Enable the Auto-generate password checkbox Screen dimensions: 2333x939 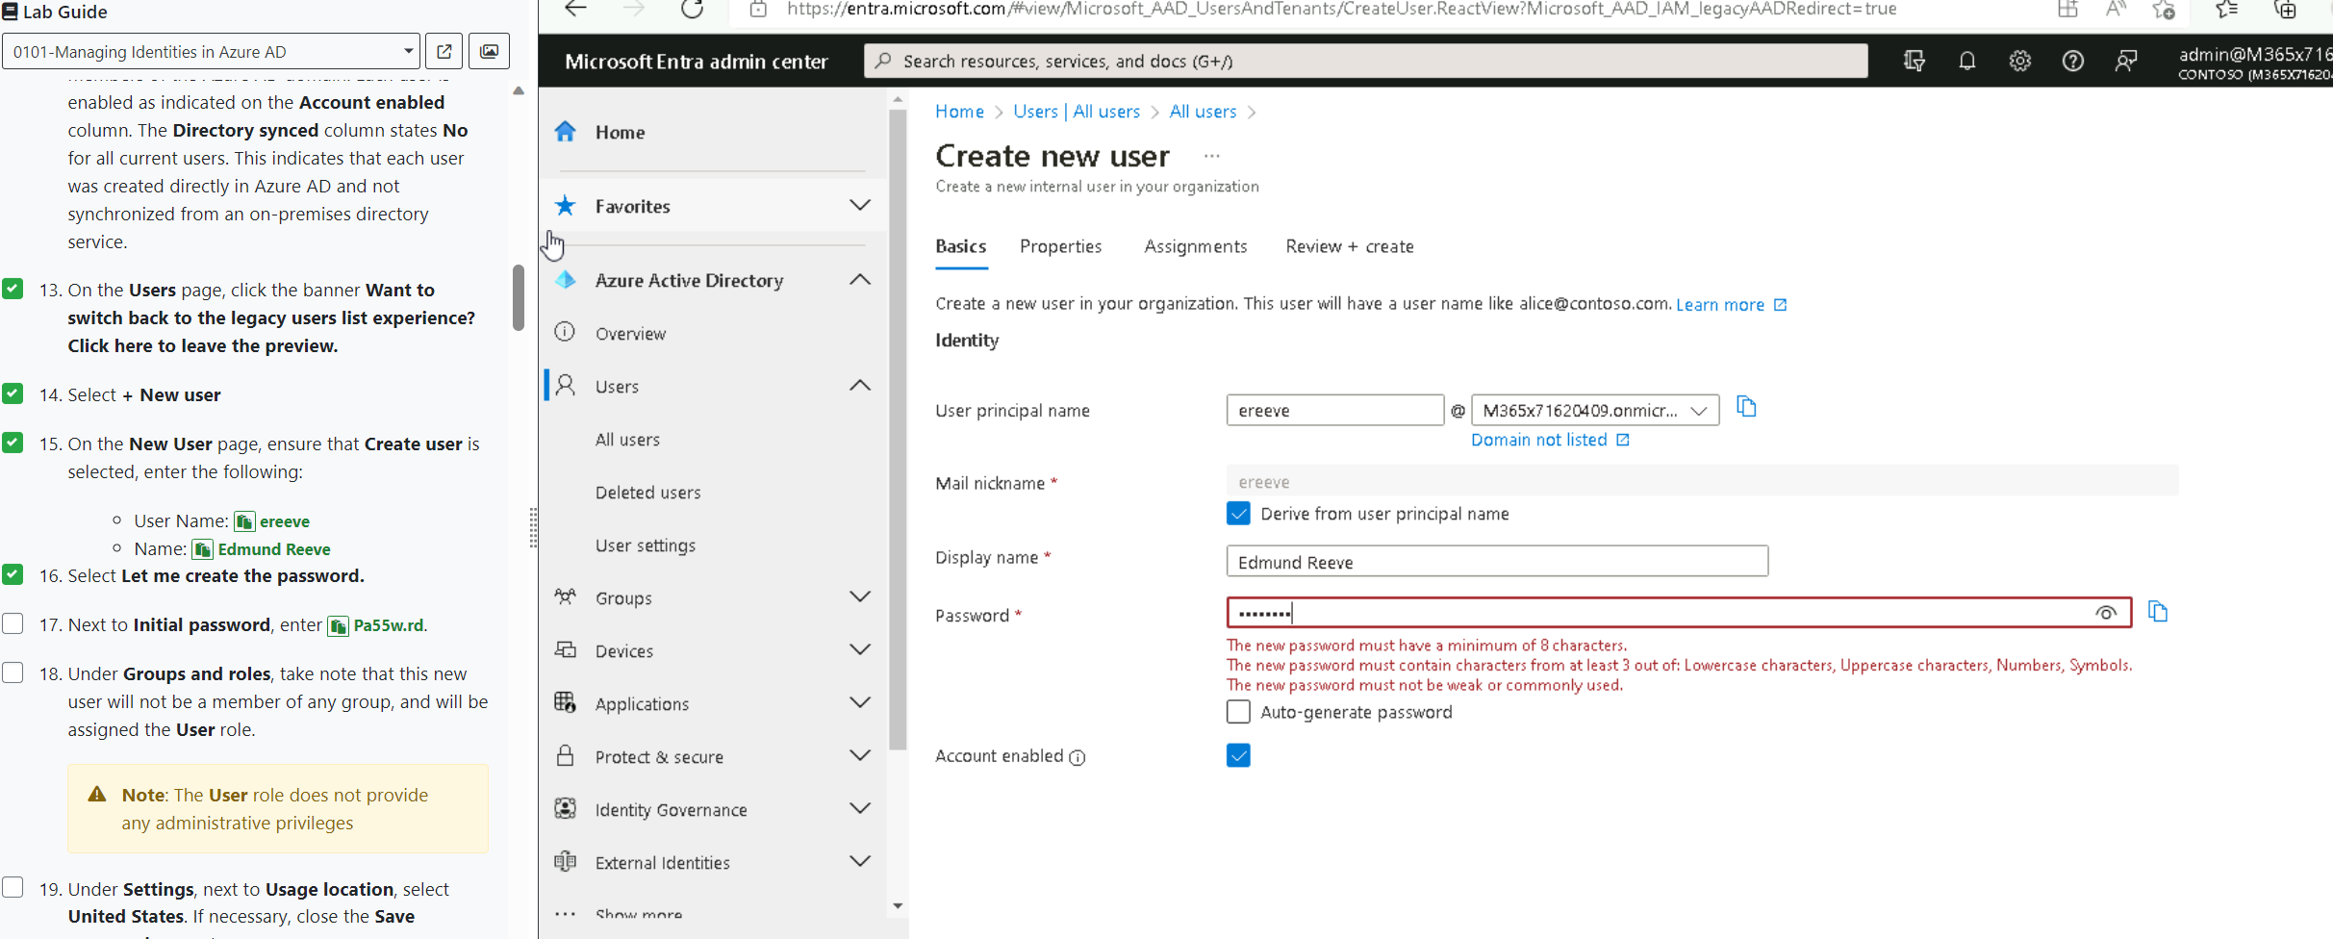(1237, 712)
